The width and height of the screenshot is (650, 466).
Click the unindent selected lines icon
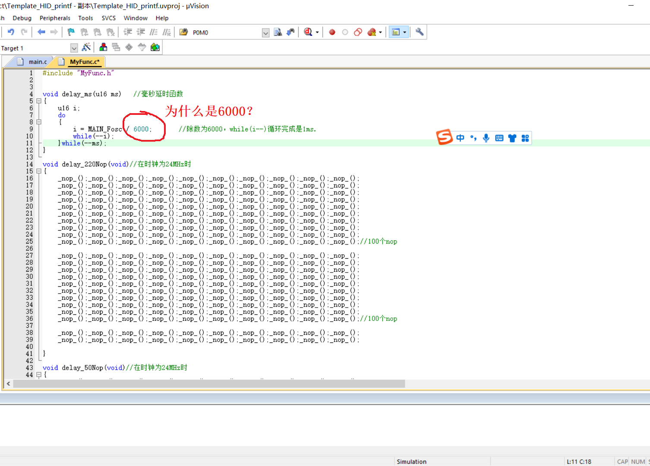coord(141,32)
